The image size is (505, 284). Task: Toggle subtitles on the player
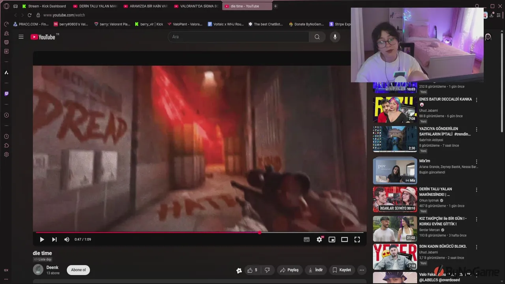pos(307,239)
